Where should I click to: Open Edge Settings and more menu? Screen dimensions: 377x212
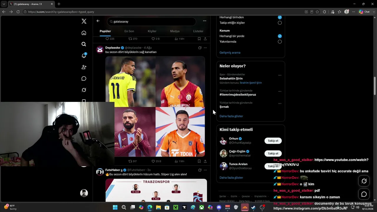tap(354, 12)
